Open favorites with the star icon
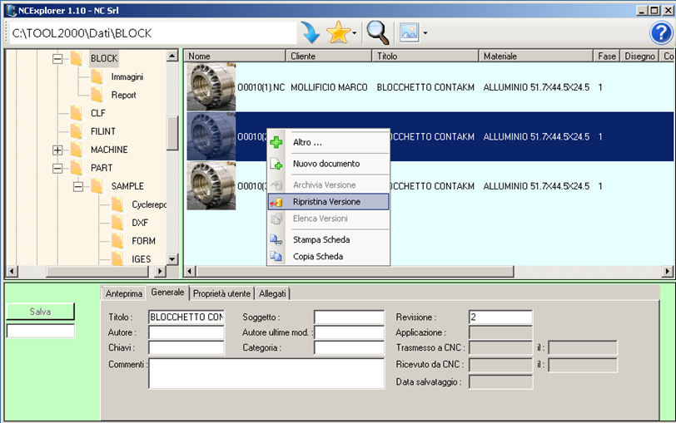The width and height of the screenshot is (676, 423). point(339,32)
